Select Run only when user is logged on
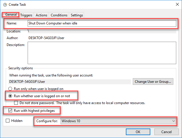This screenshot has width=182, height=138. [x=10, y=89]
